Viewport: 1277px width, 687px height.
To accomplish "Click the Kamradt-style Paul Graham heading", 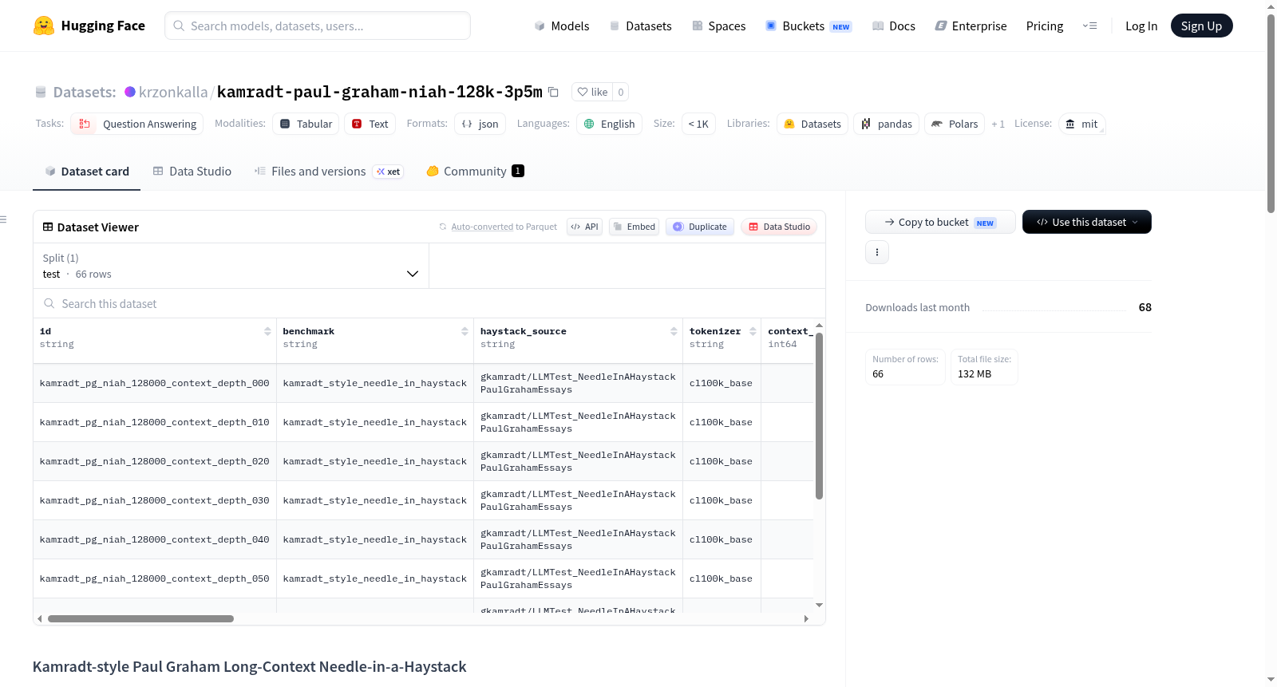I will pyautogui.click(x=249, y=666).
